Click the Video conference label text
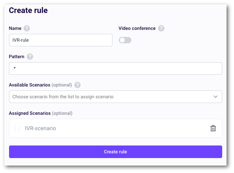Image resolution: width=234 pixels, height=173 pixels. (137, 28)
